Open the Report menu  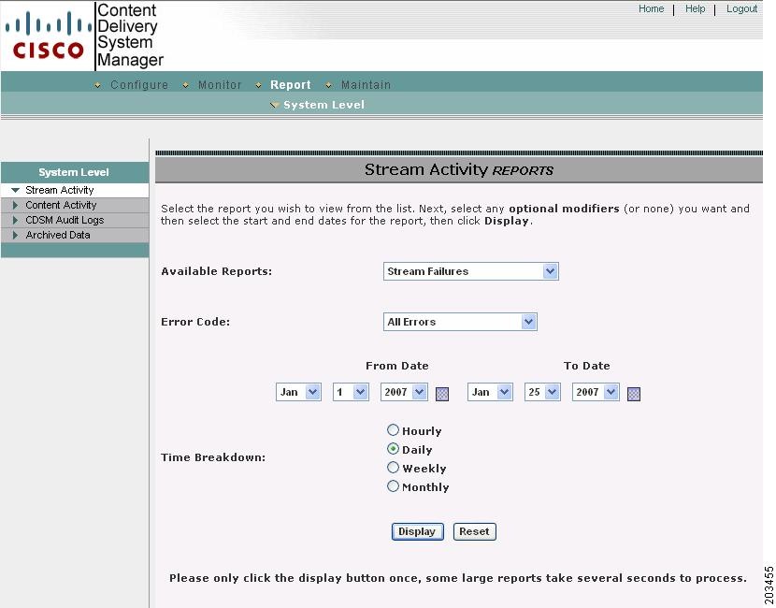[291, 85]
